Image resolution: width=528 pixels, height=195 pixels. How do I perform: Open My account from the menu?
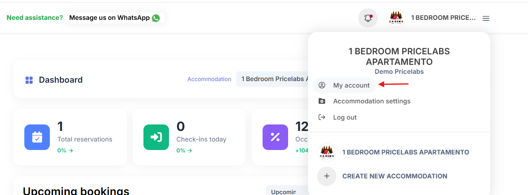click(351, 85)
